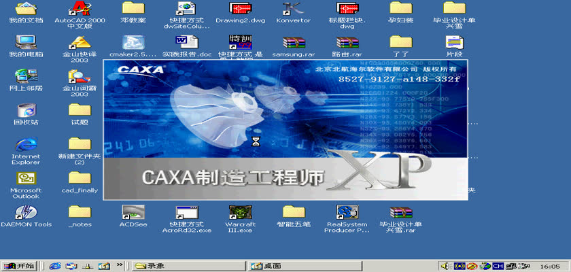The width and height of the screenshot is (571, 272).
Task: Select the 片段 file icon
Action: 454,46
